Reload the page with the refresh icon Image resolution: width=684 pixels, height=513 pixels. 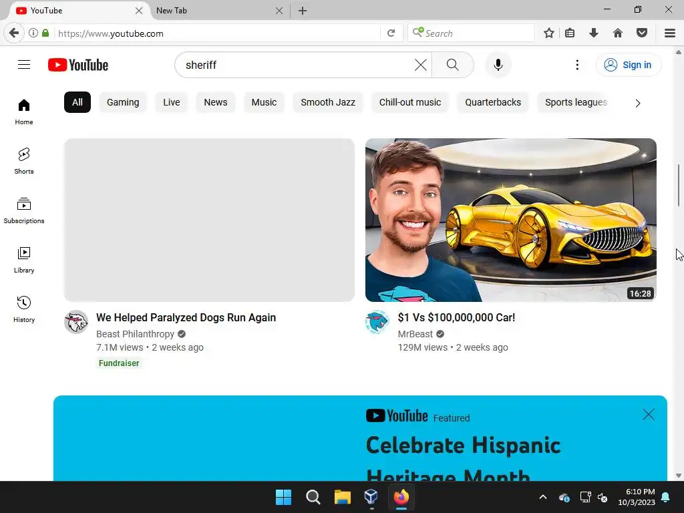pos(391,33)
